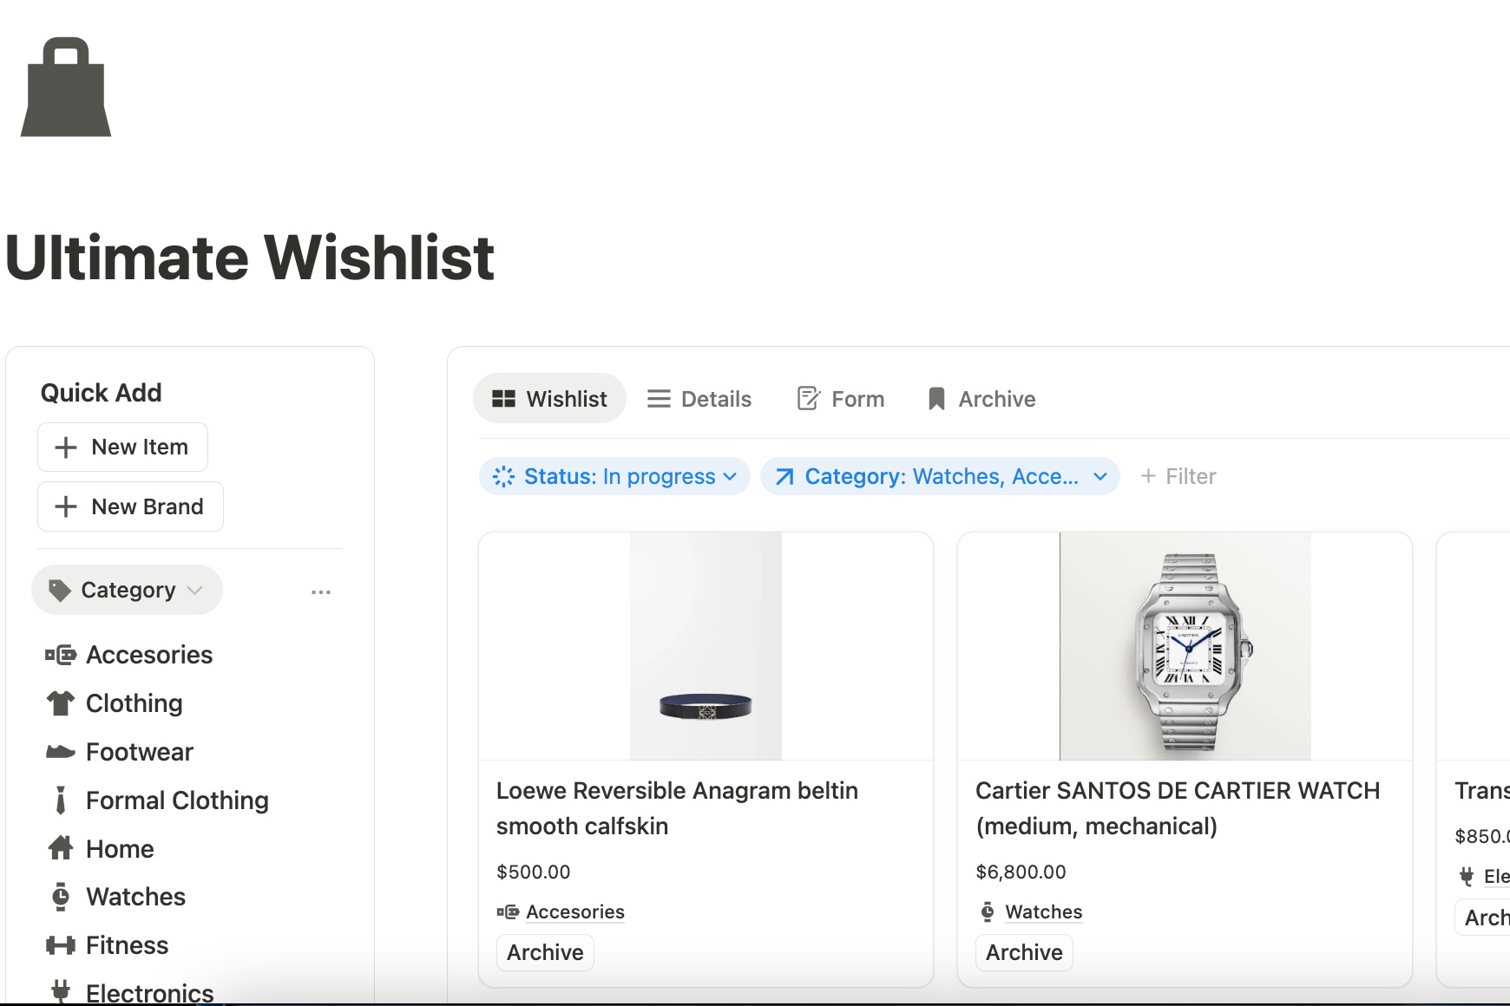
Task: Add a new filter with + Filter
Action: click(1178, 476)
